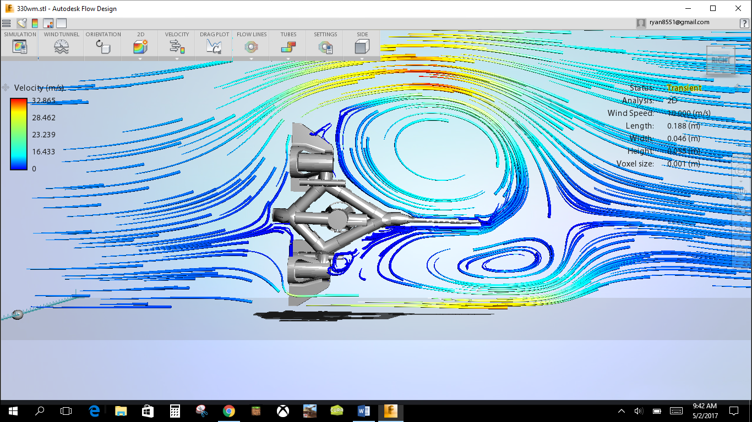Open Windows Store from taskbar
This screenshot has width=752, height=422.
(x=148, y=411)
